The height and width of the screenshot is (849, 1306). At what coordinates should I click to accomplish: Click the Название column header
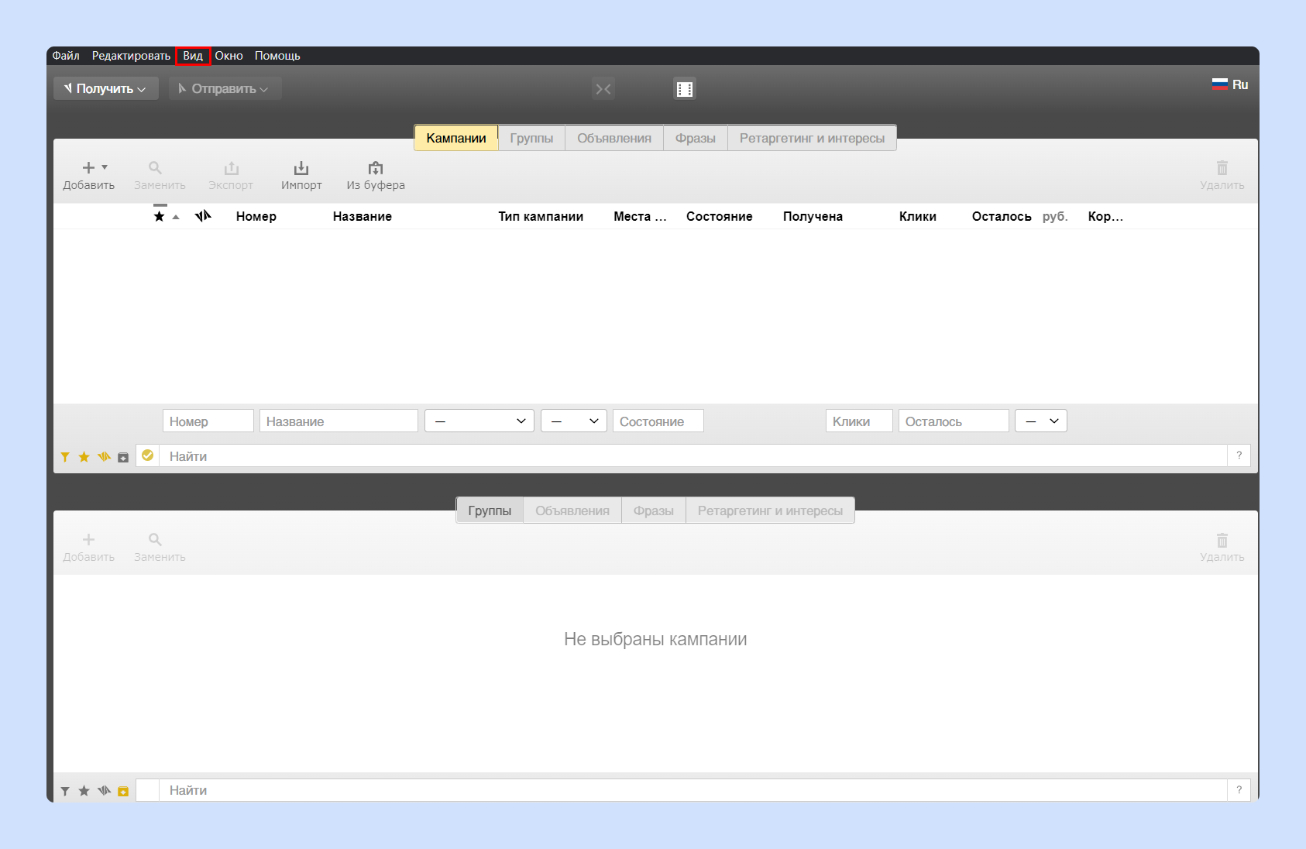point(363,216)
